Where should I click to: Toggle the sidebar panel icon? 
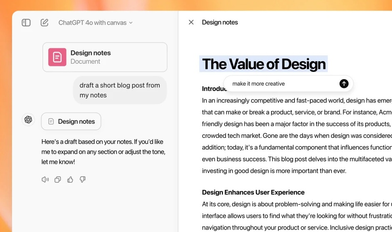[26, 22]
